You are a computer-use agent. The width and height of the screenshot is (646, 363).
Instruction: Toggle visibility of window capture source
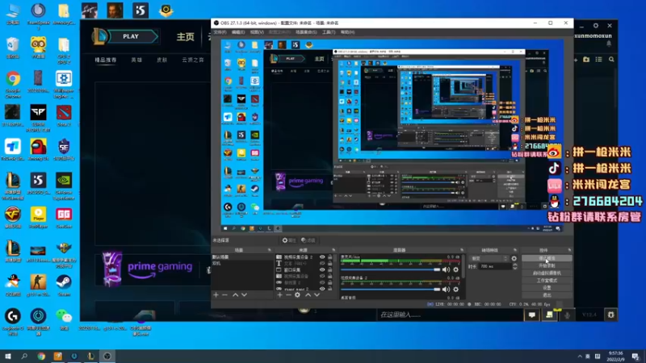pos(322,270)
